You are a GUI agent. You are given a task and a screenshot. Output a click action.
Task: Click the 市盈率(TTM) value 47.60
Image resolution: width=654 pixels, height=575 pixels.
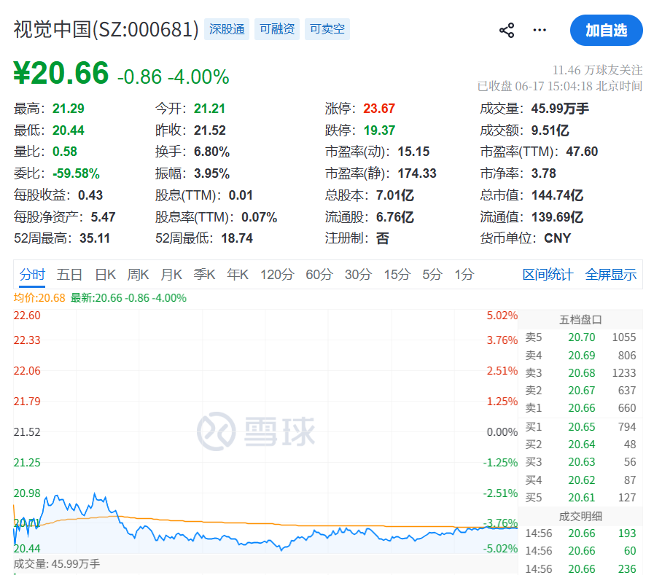coord(582,152)
